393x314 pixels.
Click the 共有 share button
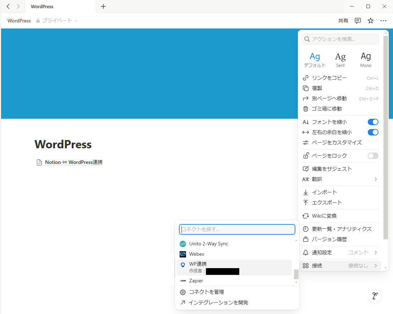pos(343,21)
